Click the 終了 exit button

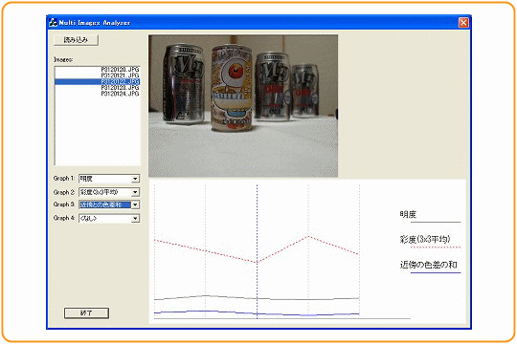(x=86, y=313)
